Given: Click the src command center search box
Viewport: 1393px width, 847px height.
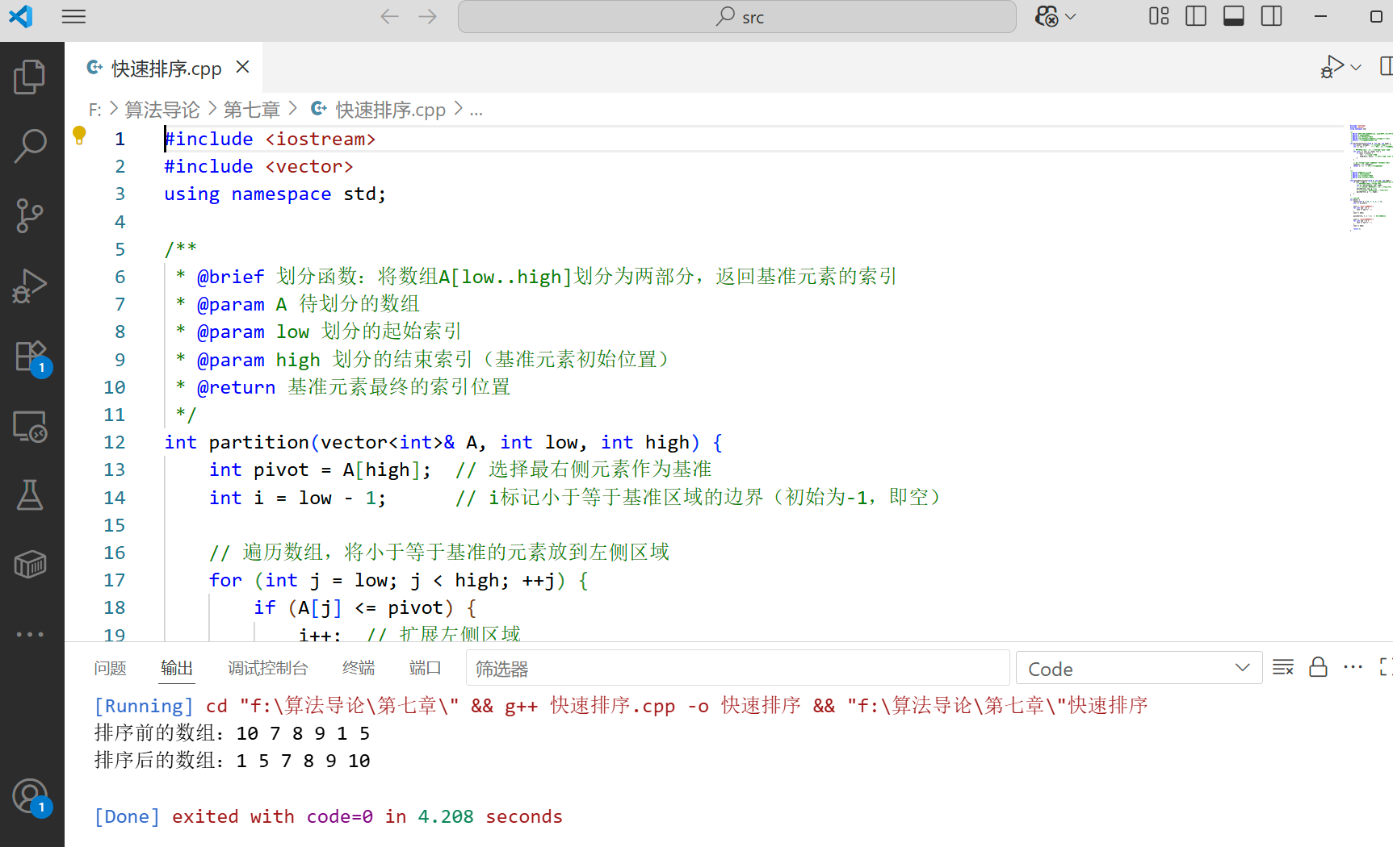Looking at the screenshot, I should tap(736, 17).
